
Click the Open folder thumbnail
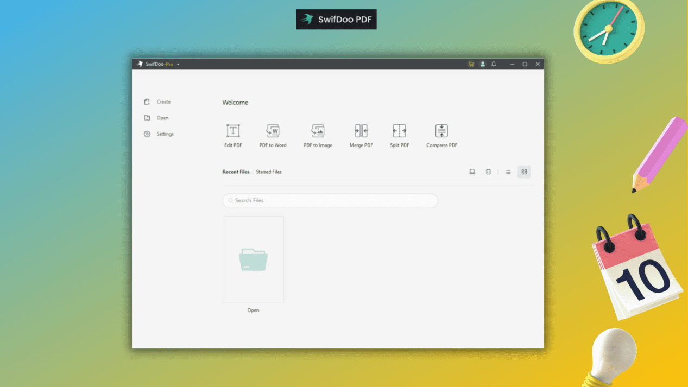point(253,259)
